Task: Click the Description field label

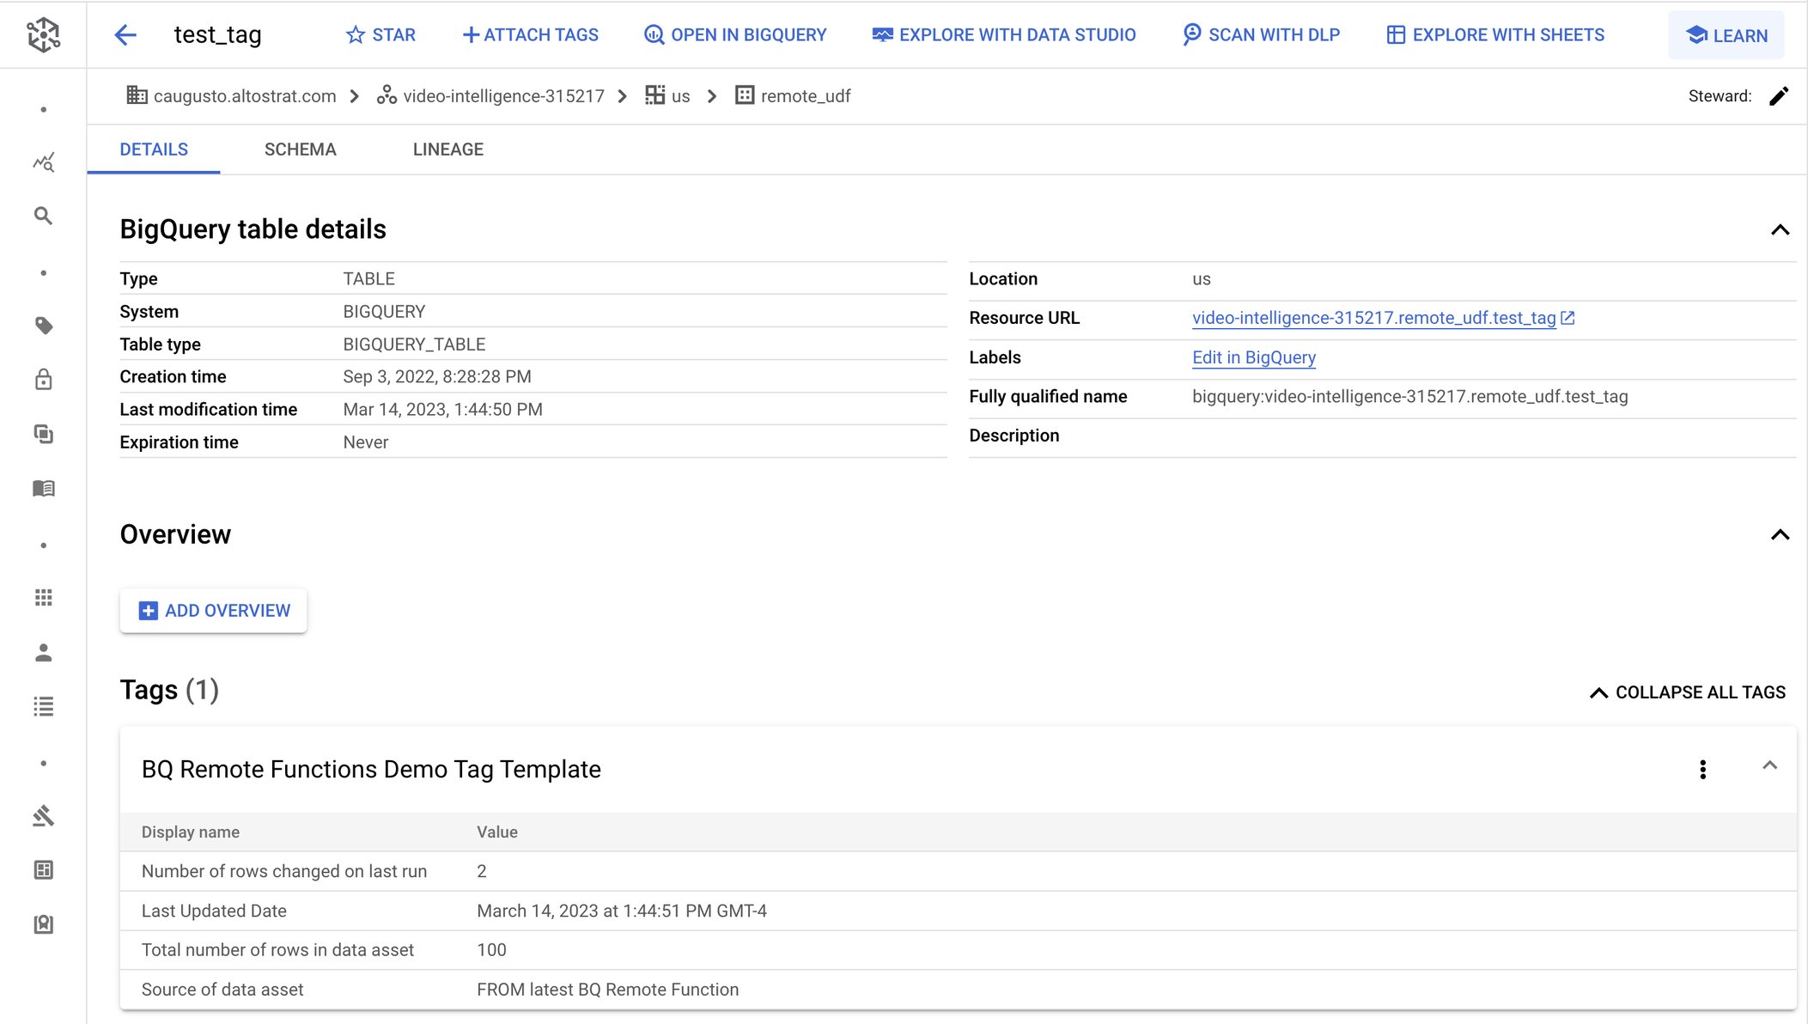Action: pos(1014,436)
